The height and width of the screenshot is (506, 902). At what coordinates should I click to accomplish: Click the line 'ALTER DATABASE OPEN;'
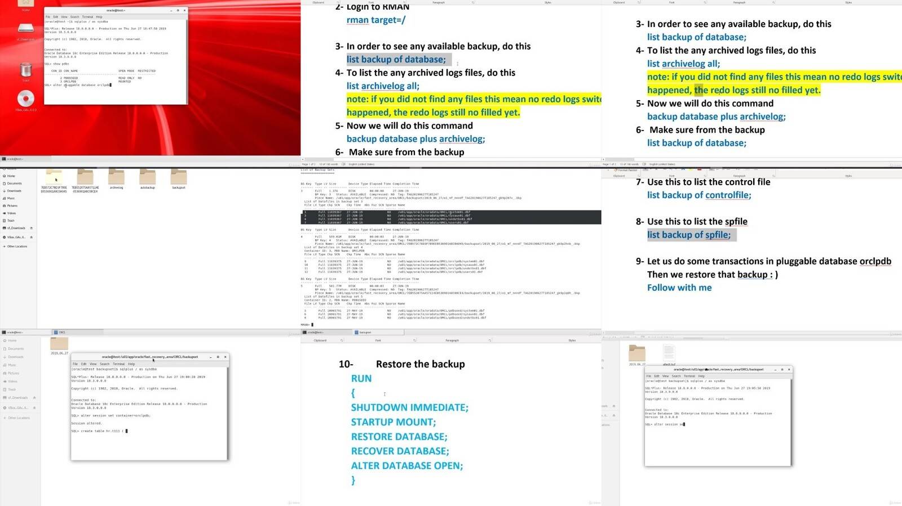[407, 466]
